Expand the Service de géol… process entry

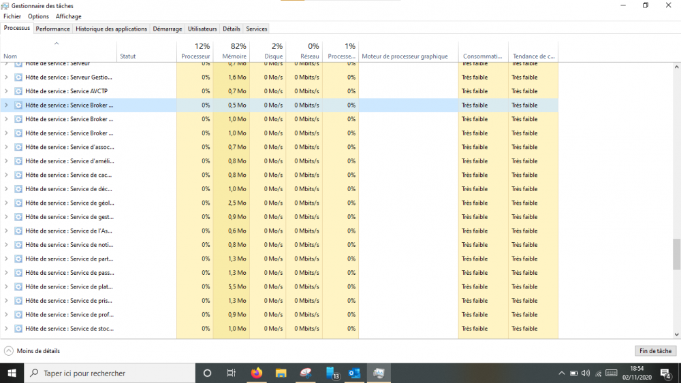tap(6, 203)
